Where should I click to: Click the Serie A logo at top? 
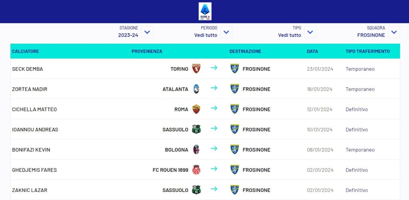[x=205, y=11]
